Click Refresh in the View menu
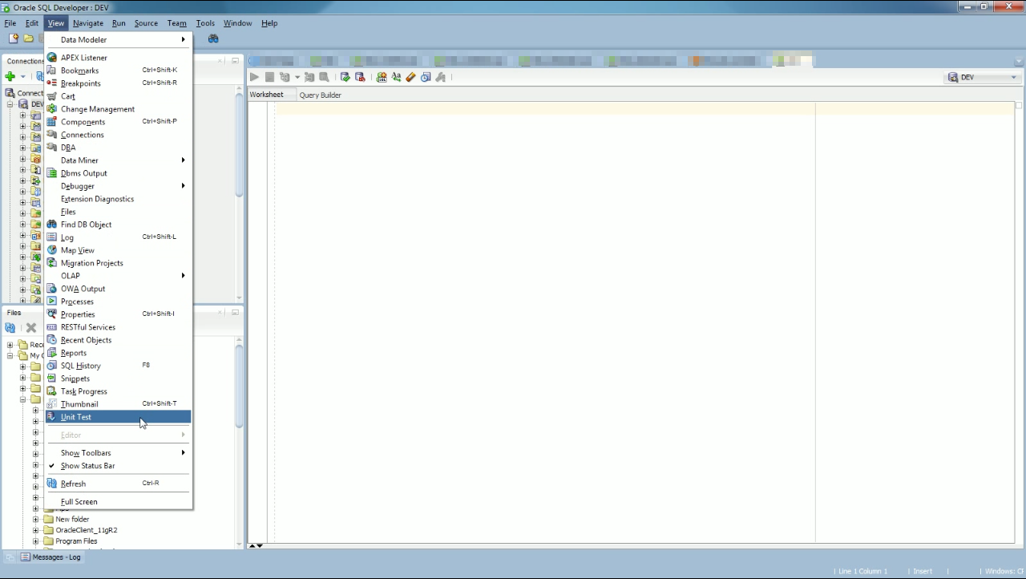Image resolution: width=1026 pixels, height=579 pixels. point(119,484)
